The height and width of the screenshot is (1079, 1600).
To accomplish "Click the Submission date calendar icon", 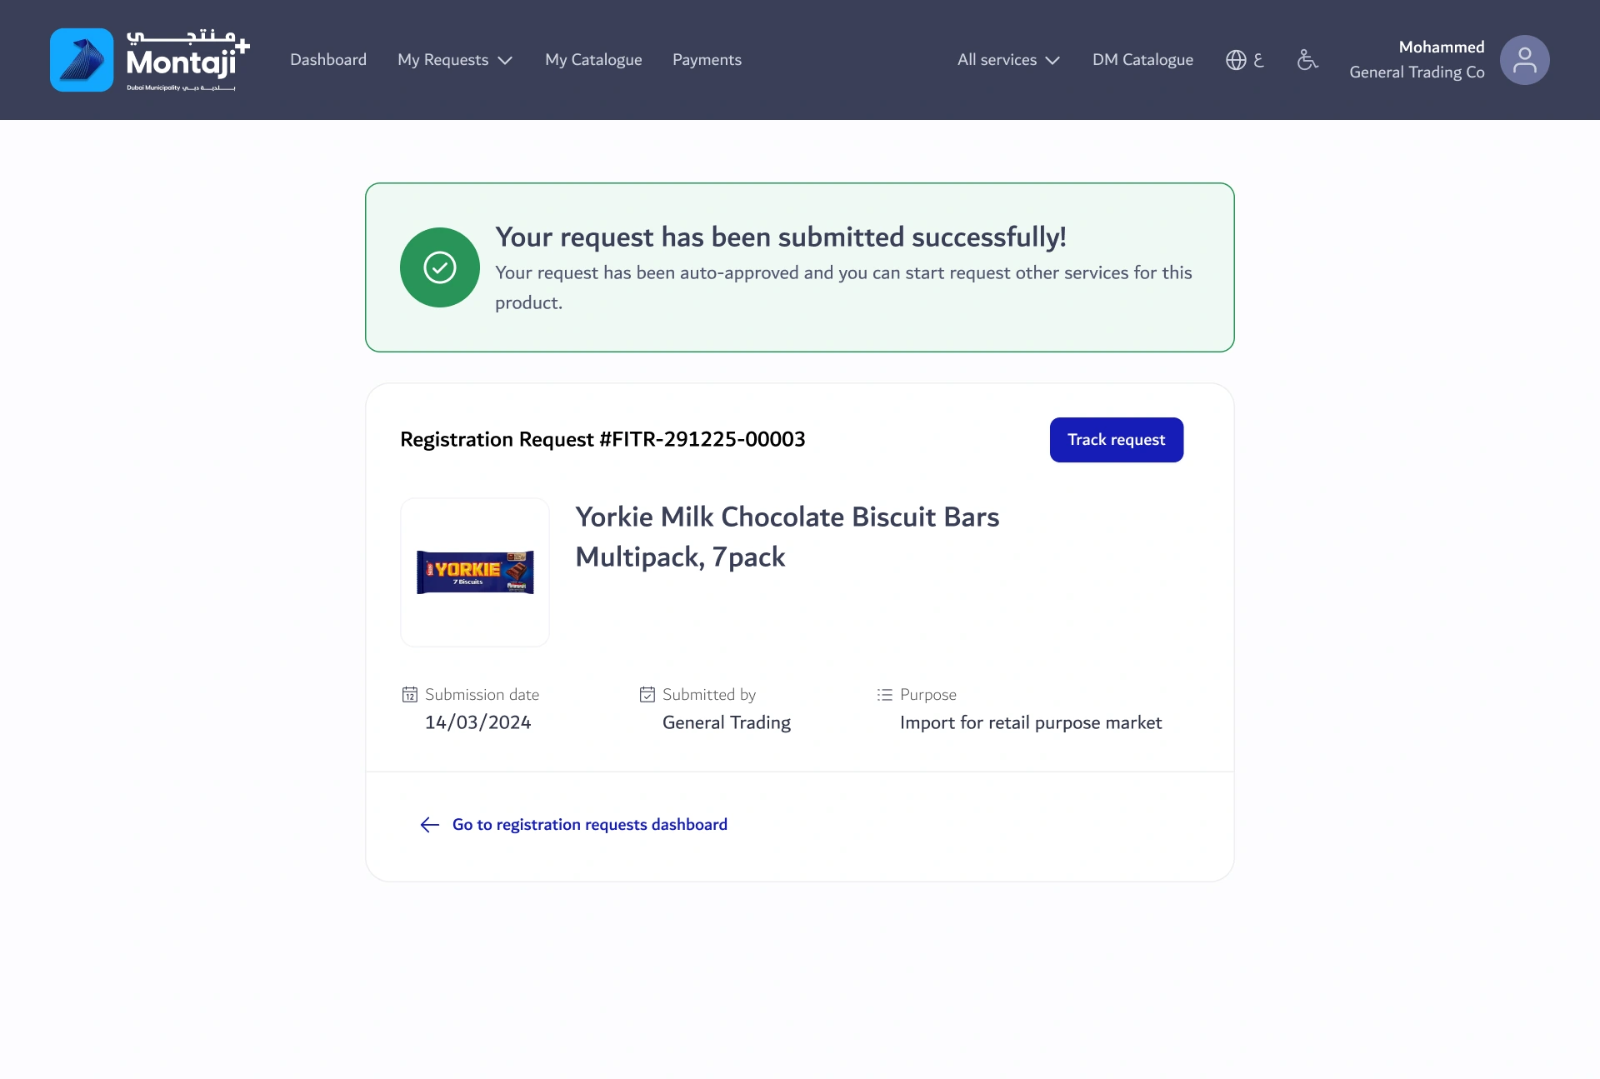I will point(410,694).
